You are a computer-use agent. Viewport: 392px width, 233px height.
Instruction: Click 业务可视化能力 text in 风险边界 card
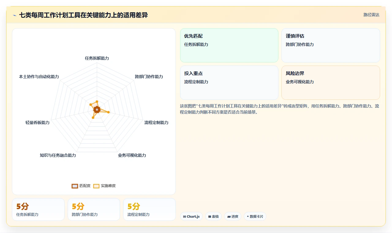tap(300, 82)
